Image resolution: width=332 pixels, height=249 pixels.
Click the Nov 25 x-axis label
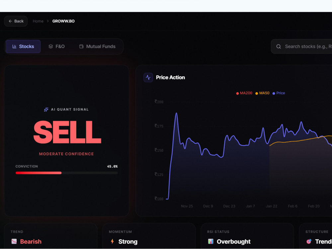point(187,206)
